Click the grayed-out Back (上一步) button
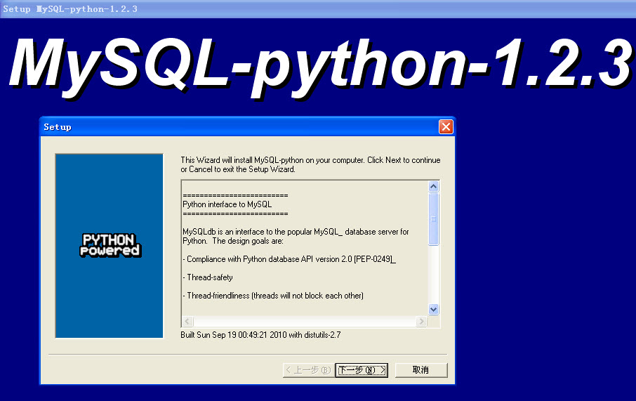Viewport: 636px width, 401px height. click(307, 370)
